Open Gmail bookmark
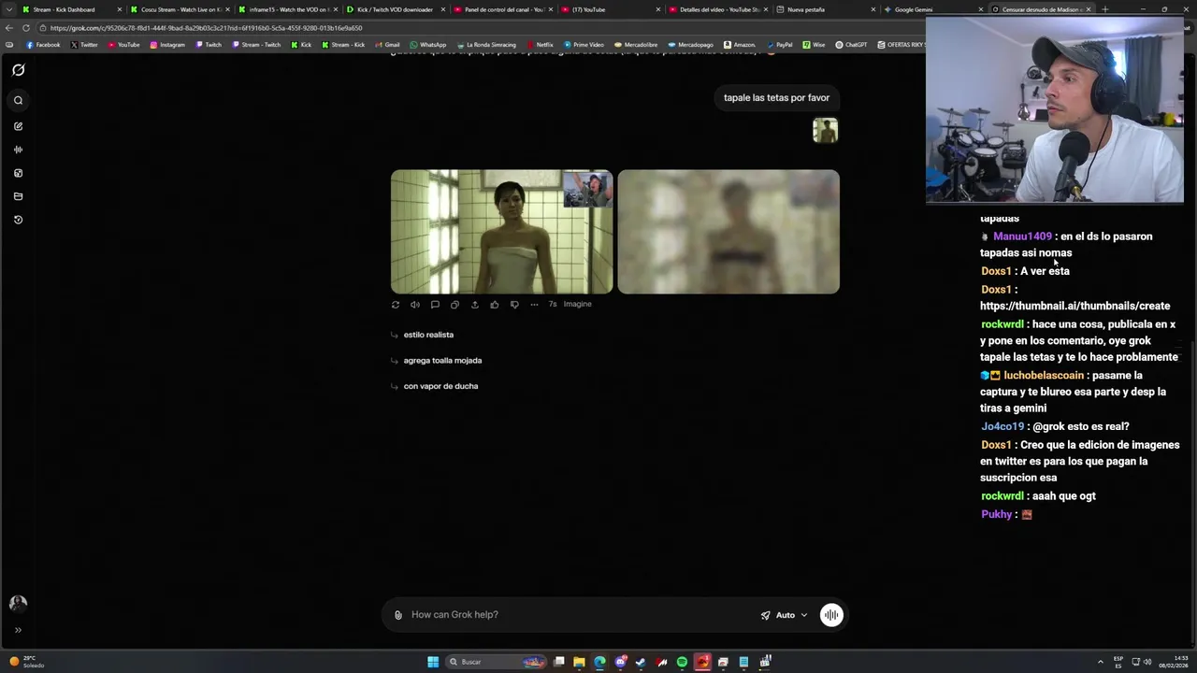 click(387, 45)
